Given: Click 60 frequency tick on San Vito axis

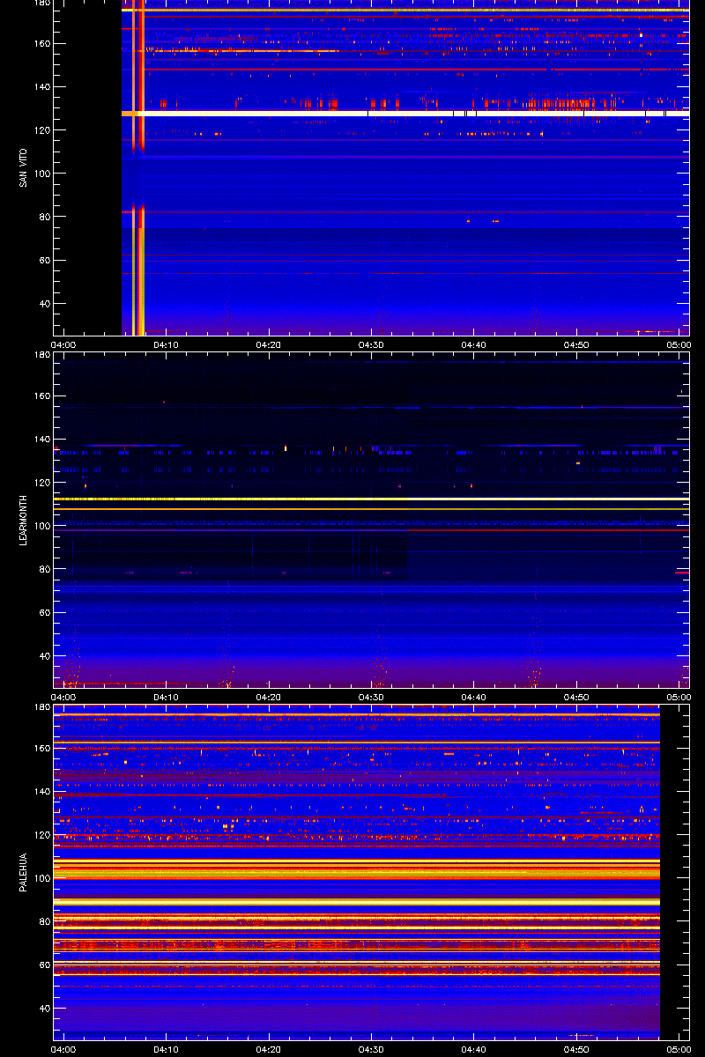Looking at the screenshot, I should coord(44,261).
